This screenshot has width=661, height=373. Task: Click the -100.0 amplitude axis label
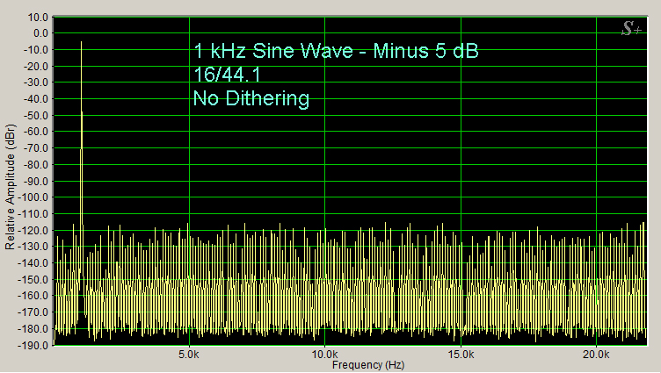point(33,198)
